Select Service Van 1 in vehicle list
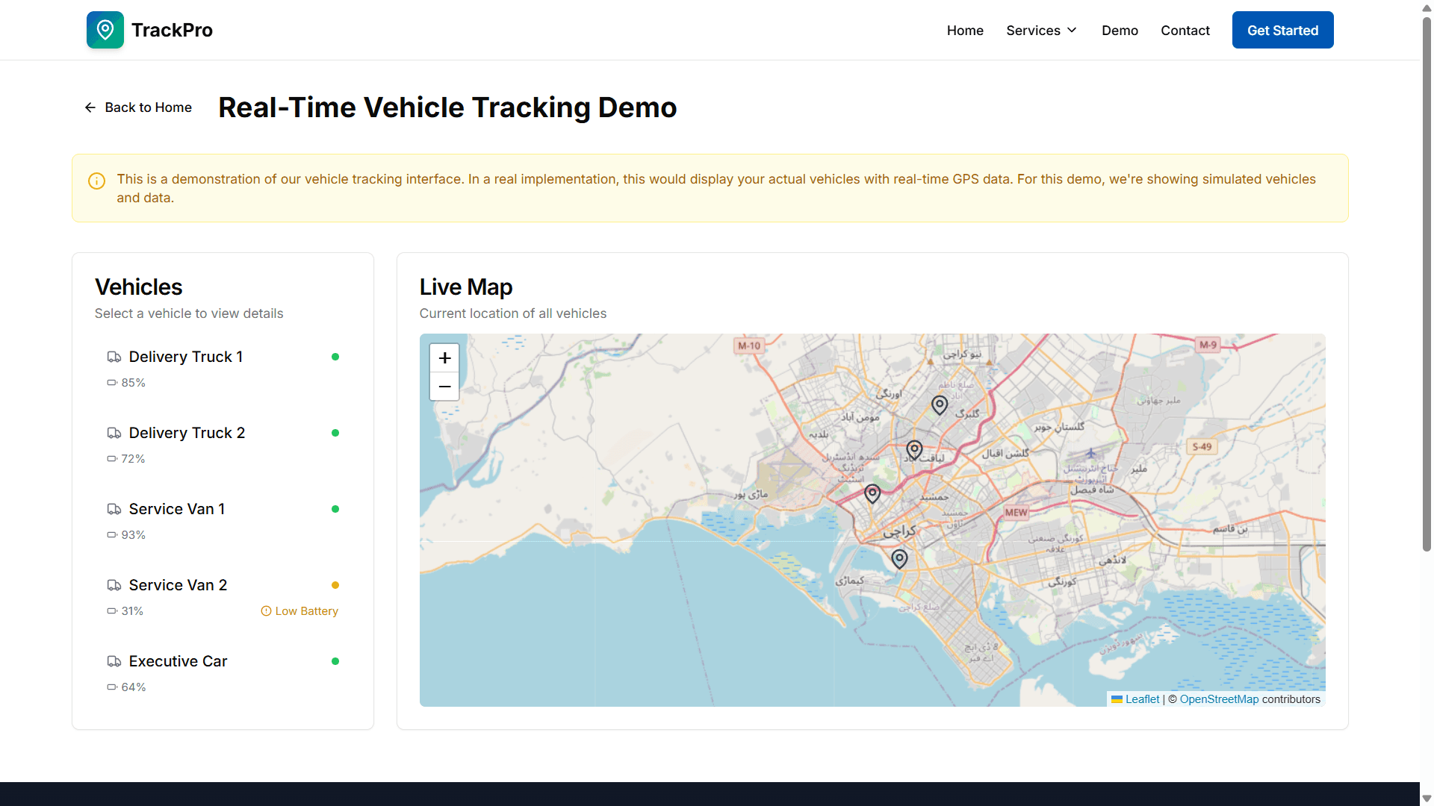 pos(223,521)
